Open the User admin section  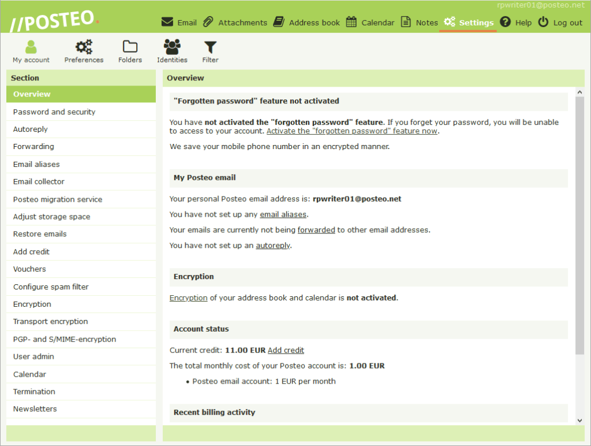(81, 356)
